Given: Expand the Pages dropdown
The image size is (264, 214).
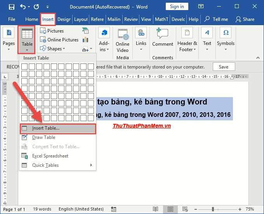Looking at the screenshot, I should coord(9,39).
